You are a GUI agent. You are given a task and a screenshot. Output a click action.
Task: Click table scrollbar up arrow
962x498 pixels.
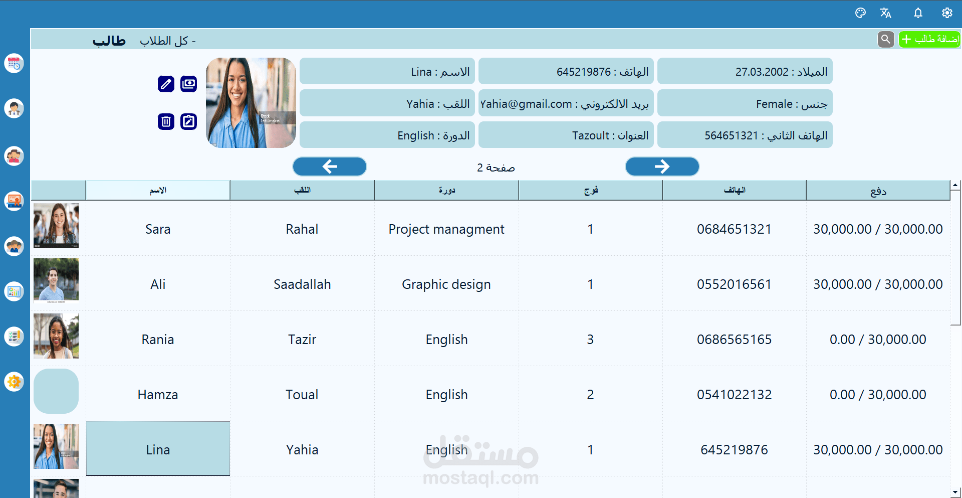(955, 185)
